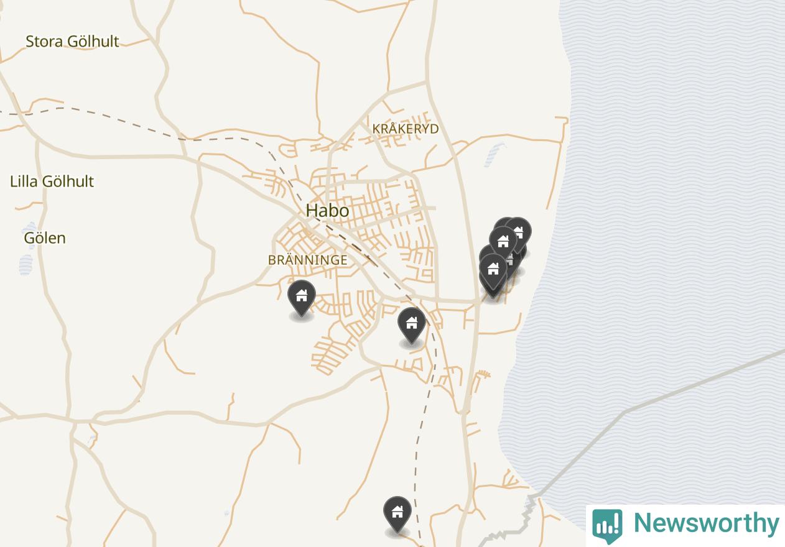The width and height of the screenshot is (785, 547).
Task: Click the small pond below the Gölen label
Action: point(26,265)
